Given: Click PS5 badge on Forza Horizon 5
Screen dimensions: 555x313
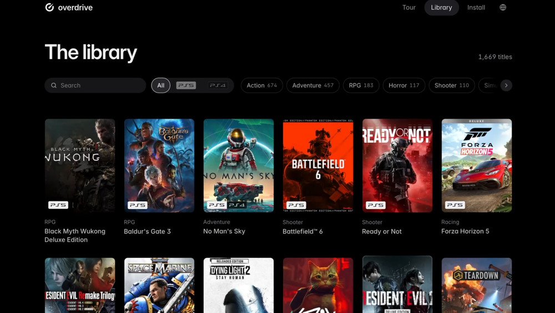Looking at the screenshot, I should point(455,205).
